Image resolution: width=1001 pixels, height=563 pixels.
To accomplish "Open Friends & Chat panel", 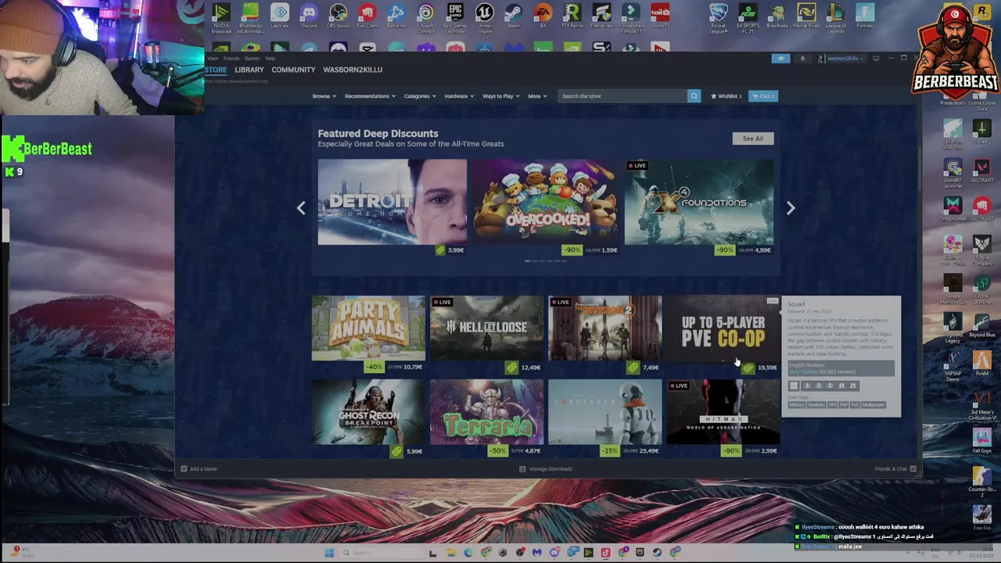I will tap(895, 469).
